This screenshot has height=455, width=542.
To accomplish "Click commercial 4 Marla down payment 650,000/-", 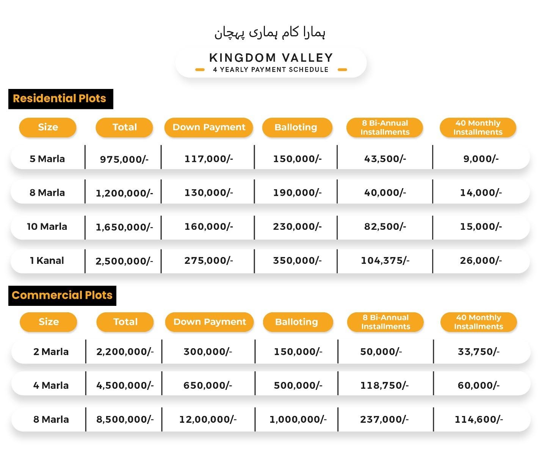I will point(208,386).
